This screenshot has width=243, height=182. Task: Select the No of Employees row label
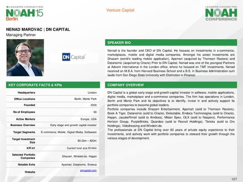(25, 112)
